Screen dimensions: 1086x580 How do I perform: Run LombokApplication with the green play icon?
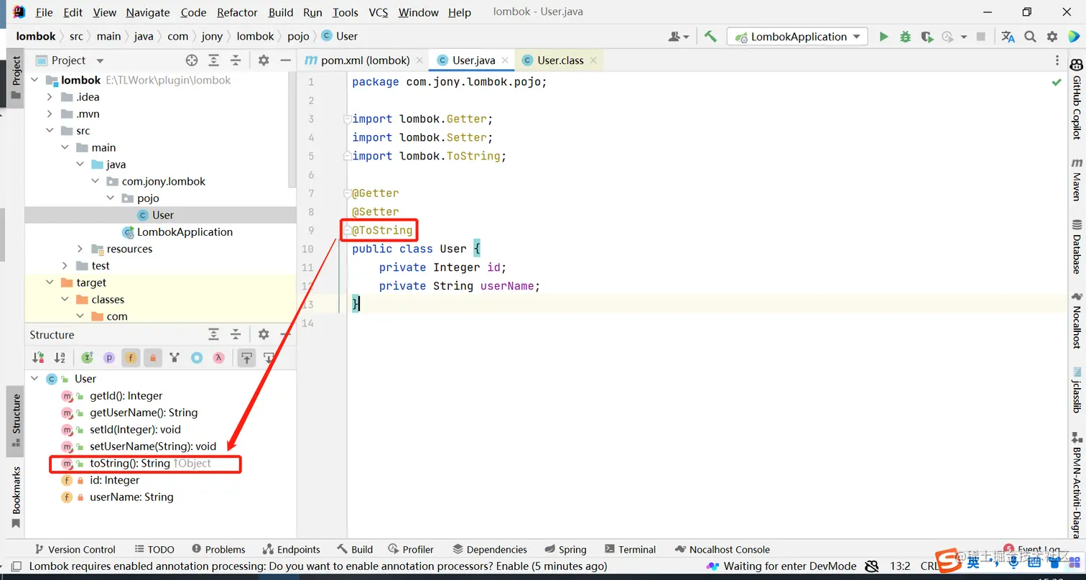click(884, 37)
